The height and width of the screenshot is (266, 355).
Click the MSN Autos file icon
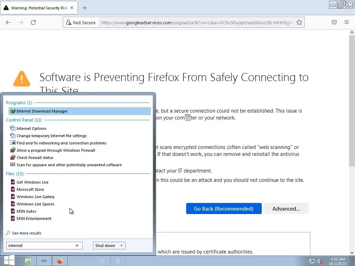point(13,211)
